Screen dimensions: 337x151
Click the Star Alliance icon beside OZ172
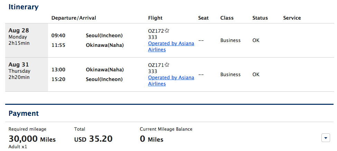click(x=167, y=31)
